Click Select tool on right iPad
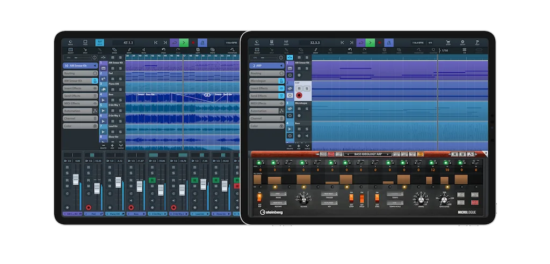Viewport: 550px width, 264px height. (x=257, y=51)
